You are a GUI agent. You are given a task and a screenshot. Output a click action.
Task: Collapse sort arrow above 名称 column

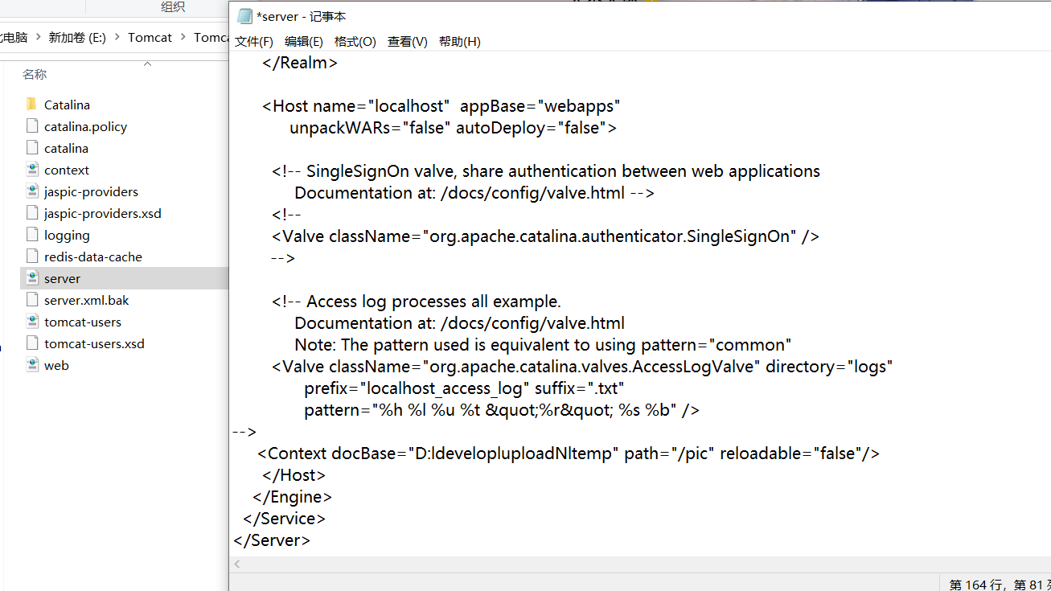tap(147, 64)
